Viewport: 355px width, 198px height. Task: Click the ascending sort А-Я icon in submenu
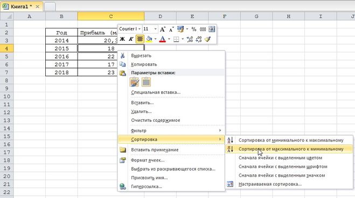(230, 140)
